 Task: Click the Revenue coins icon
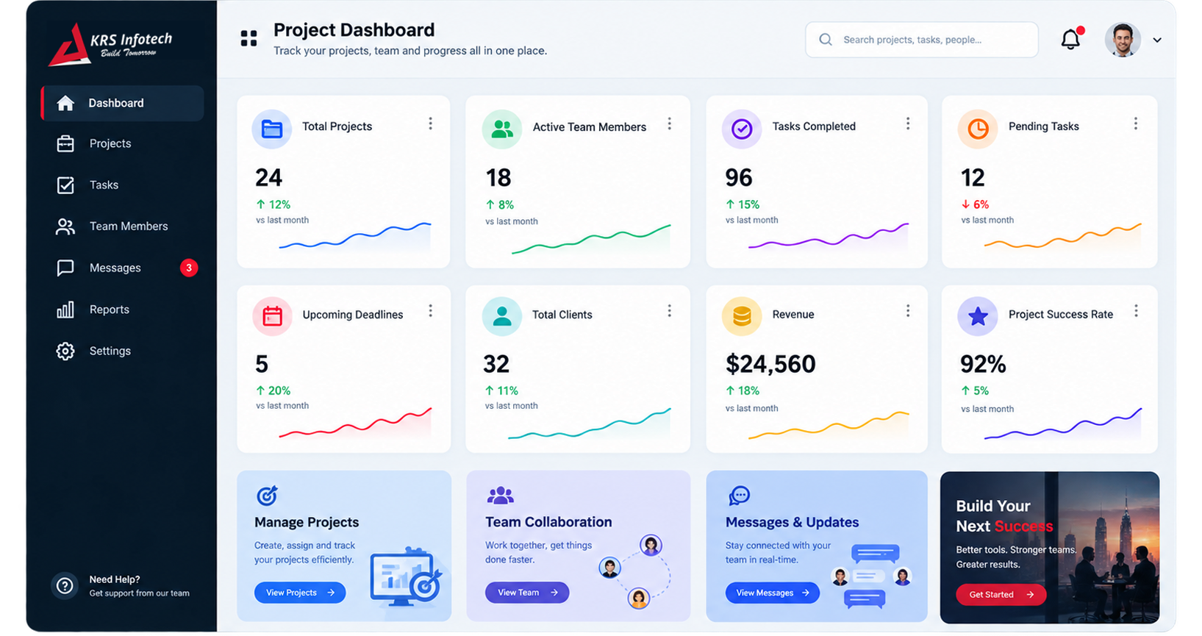pyautogui.click(x=742, y=316)
